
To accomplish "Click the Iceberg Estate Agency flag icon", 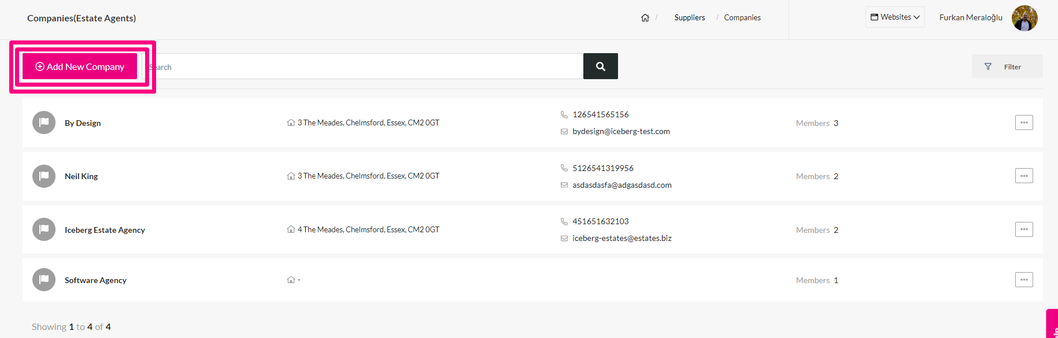I will pyautogui.click(x=44, y=229).
